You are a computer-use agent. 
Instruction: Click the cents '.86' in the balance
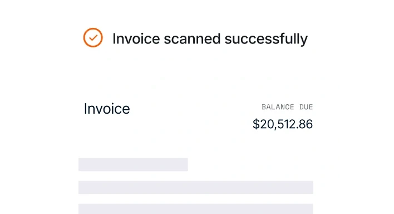(304, 124)
